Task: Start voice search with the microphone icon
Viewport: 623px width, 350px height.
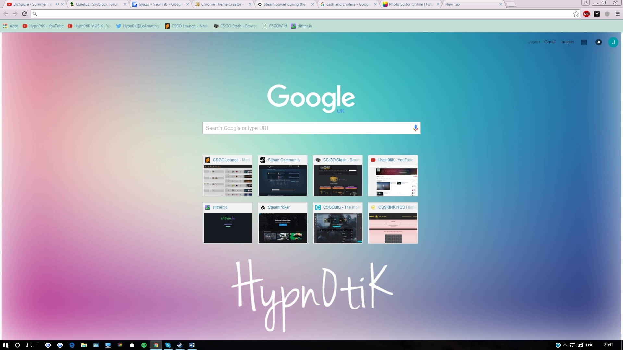Action: (415, 128)
